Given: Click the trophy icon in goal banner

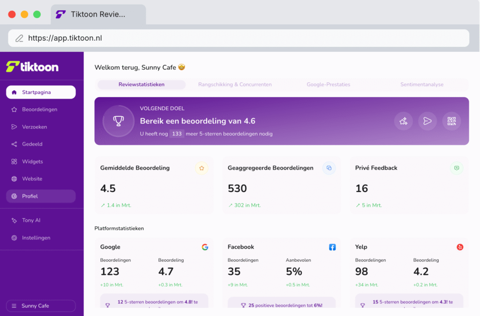Looking at the screenshot, I should [x=119, y=121].
